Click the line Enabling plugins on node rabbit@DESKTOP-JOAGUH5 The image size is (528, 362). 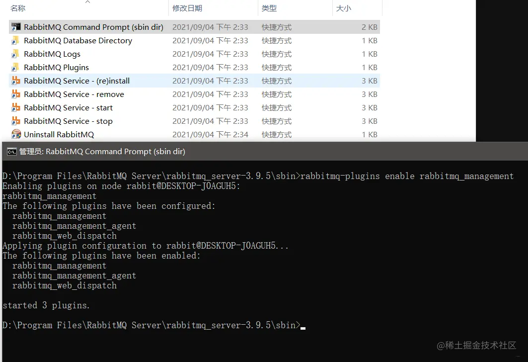pos(121,186)
